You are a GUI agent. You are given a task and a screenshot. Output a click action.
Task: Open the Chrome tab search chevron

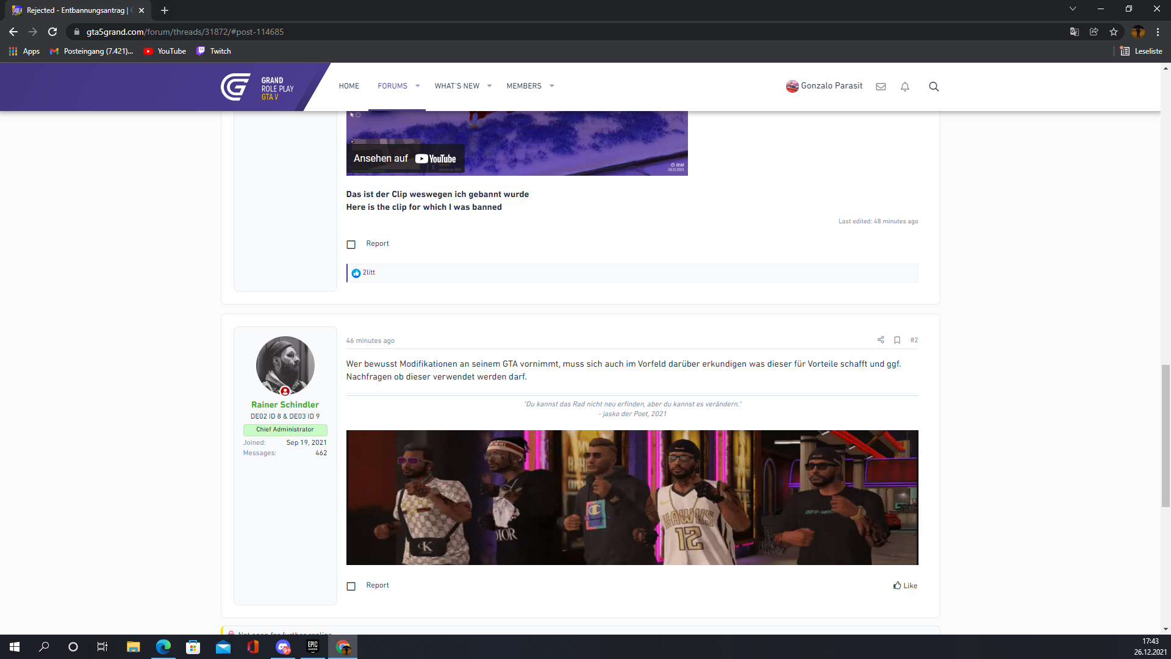(1073, 9)
